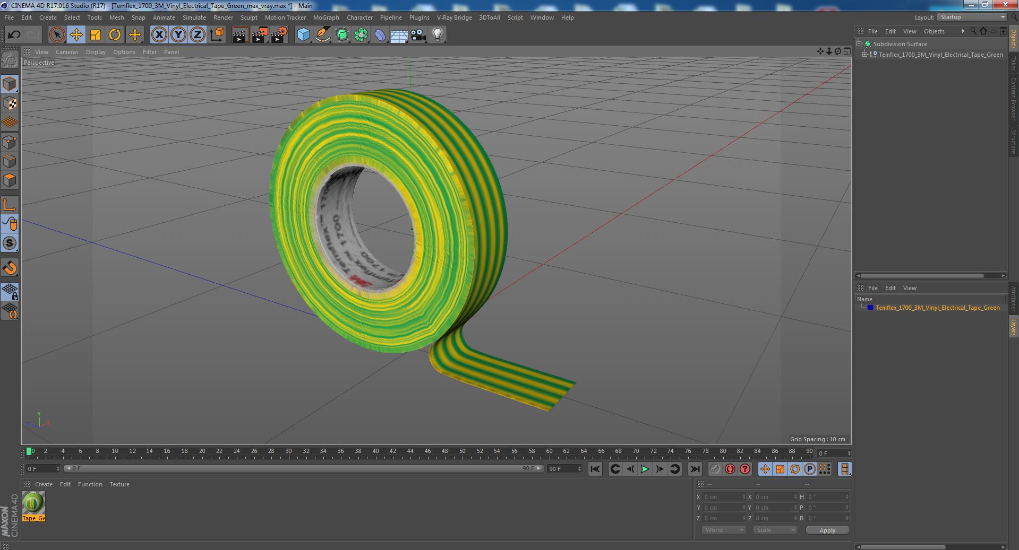Toggle the Snap S button

[x=10, y=243]
